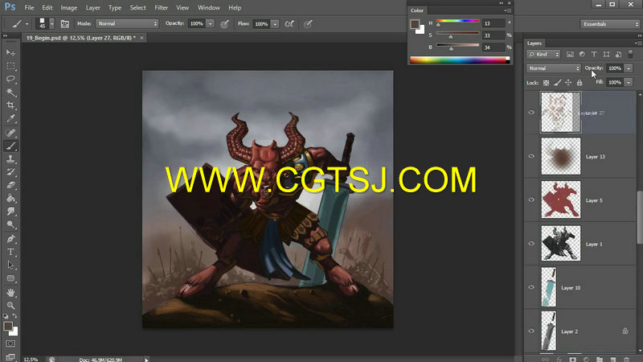Open brush Flow dropdown arrow
The image size is (643, 362).
click(275, 24)
